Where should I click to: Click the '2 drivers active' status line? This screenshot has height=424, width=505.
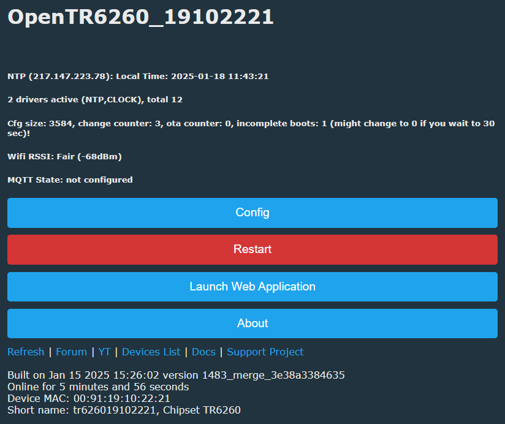click(x=95, y=99)
